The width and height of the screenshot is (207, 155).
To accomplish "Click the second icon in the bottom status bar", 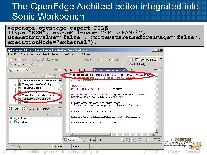I will (19, 146).
